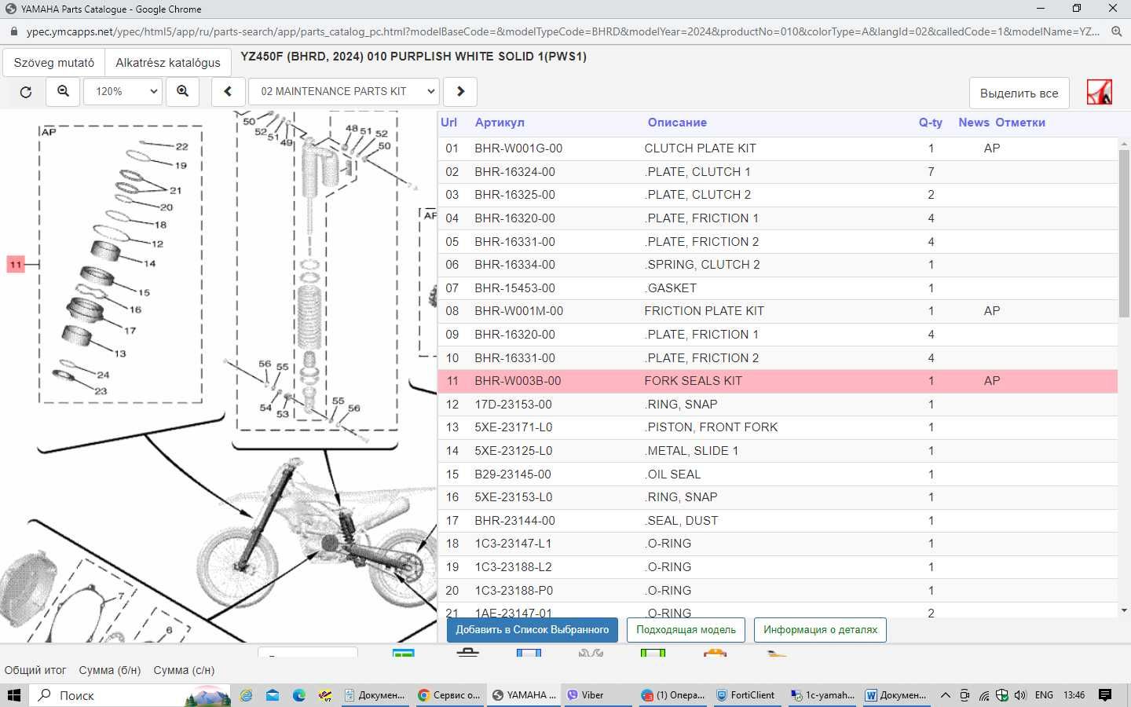The image size is (1131, 707).
Task: Click the reload diagram icon
Action: point(26,92)
